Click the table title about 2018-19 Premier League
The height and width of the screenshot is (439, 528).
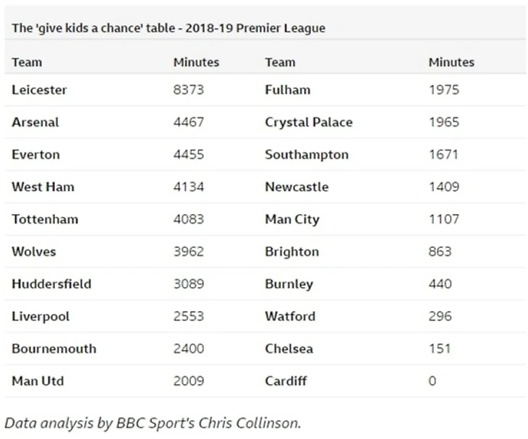tap(169, 28)
